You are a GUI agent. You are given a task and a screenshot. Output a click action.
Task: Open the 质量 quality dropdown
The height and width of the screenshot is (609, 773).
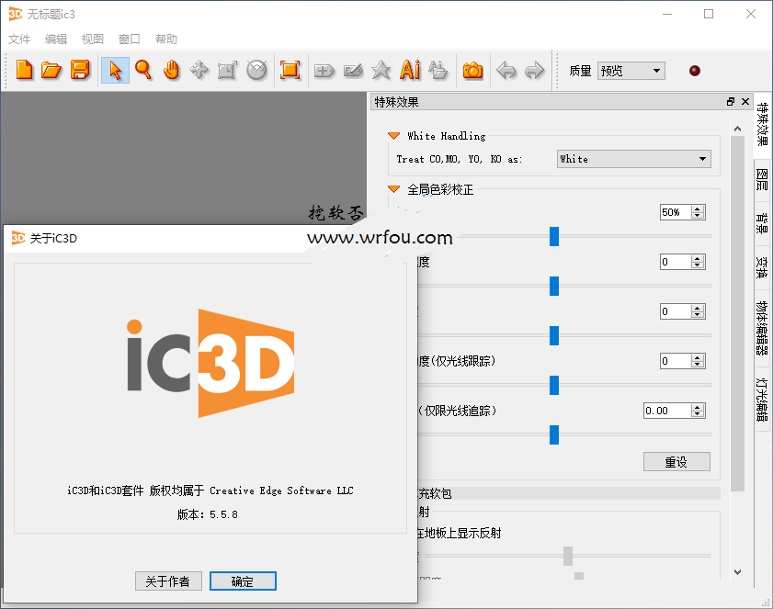[631, 71]
